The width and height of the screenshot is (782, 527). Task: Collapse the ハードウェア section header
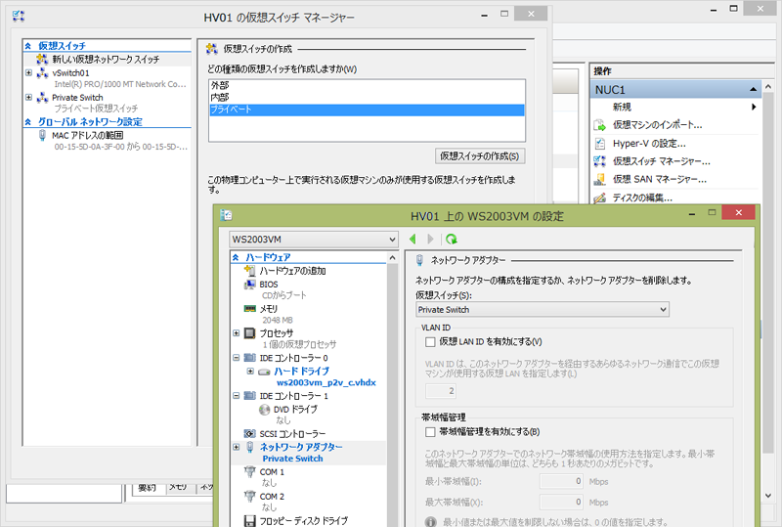pyautogui.click(x=236, y=257)
